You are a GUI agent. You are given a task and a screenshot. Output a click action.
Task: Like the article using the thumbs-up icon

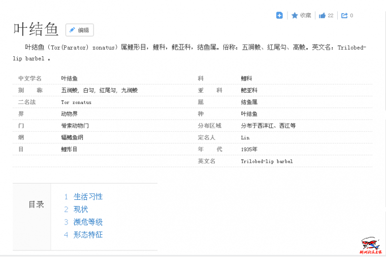[322, 16]
